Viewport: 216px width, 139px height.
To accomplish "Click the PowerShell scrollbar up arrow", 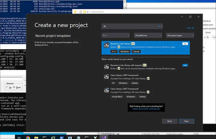I will 124,2.
